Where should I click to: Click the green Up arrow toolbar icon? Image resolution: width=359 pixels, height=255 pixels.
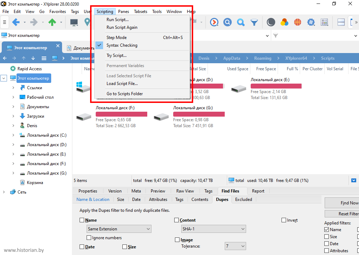point(52,22)
